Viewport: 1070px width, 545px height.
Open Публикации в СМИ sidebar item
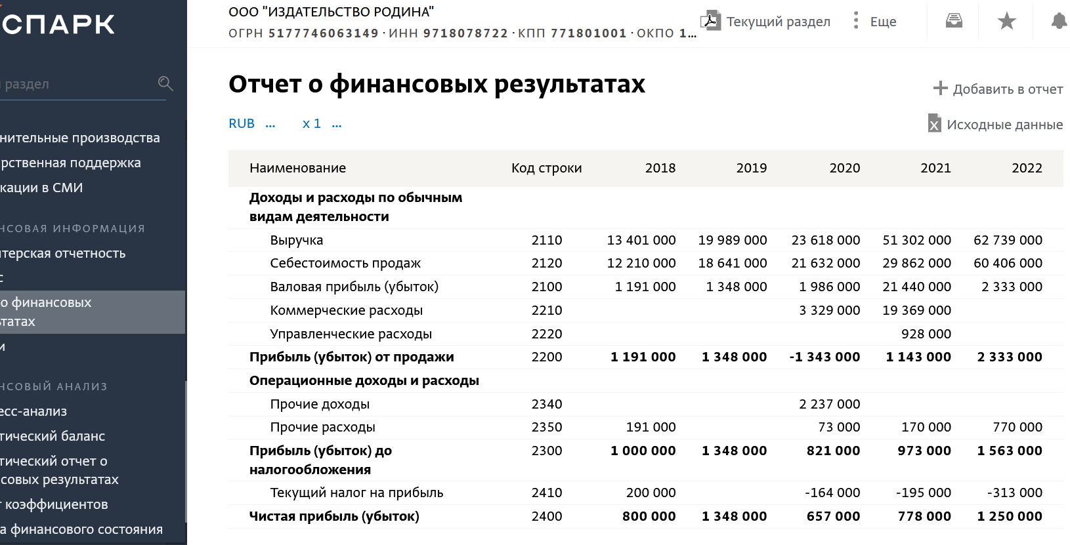tap(41, 188)
